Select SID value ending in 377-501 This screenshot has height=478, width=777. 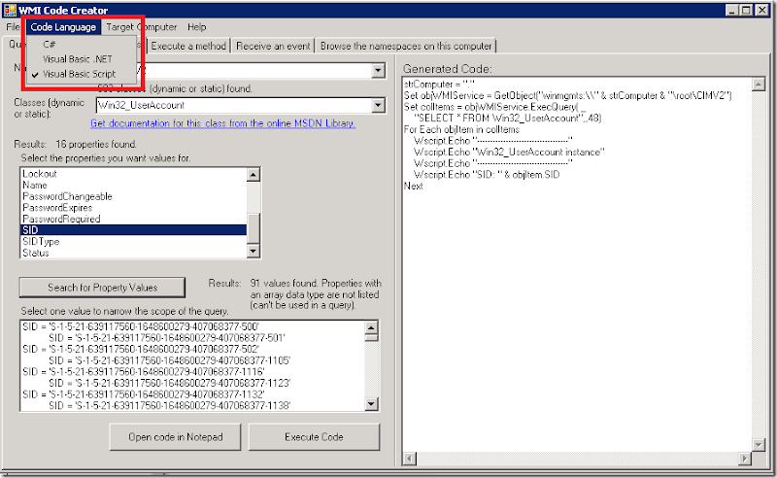pos(166,338)
